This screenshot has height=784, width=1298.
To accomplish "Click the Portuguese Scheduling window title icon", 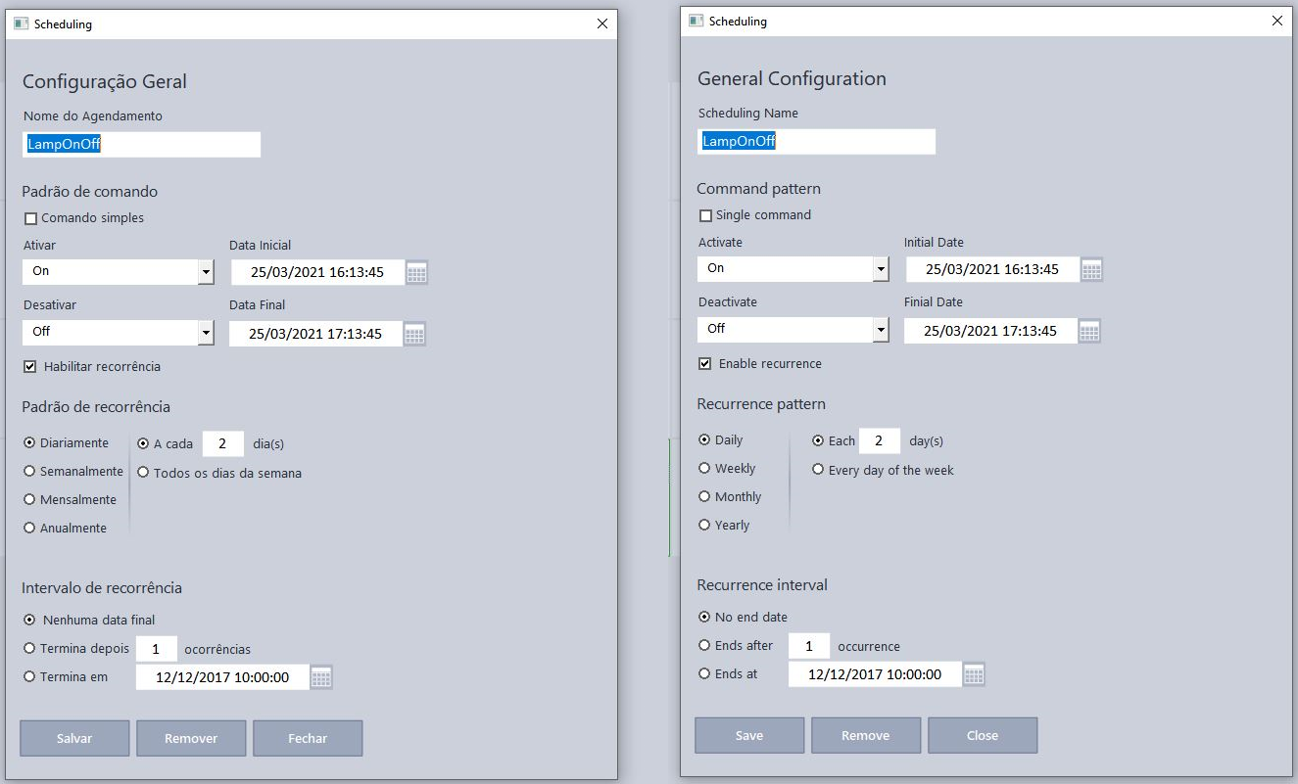I will (21, 23).
